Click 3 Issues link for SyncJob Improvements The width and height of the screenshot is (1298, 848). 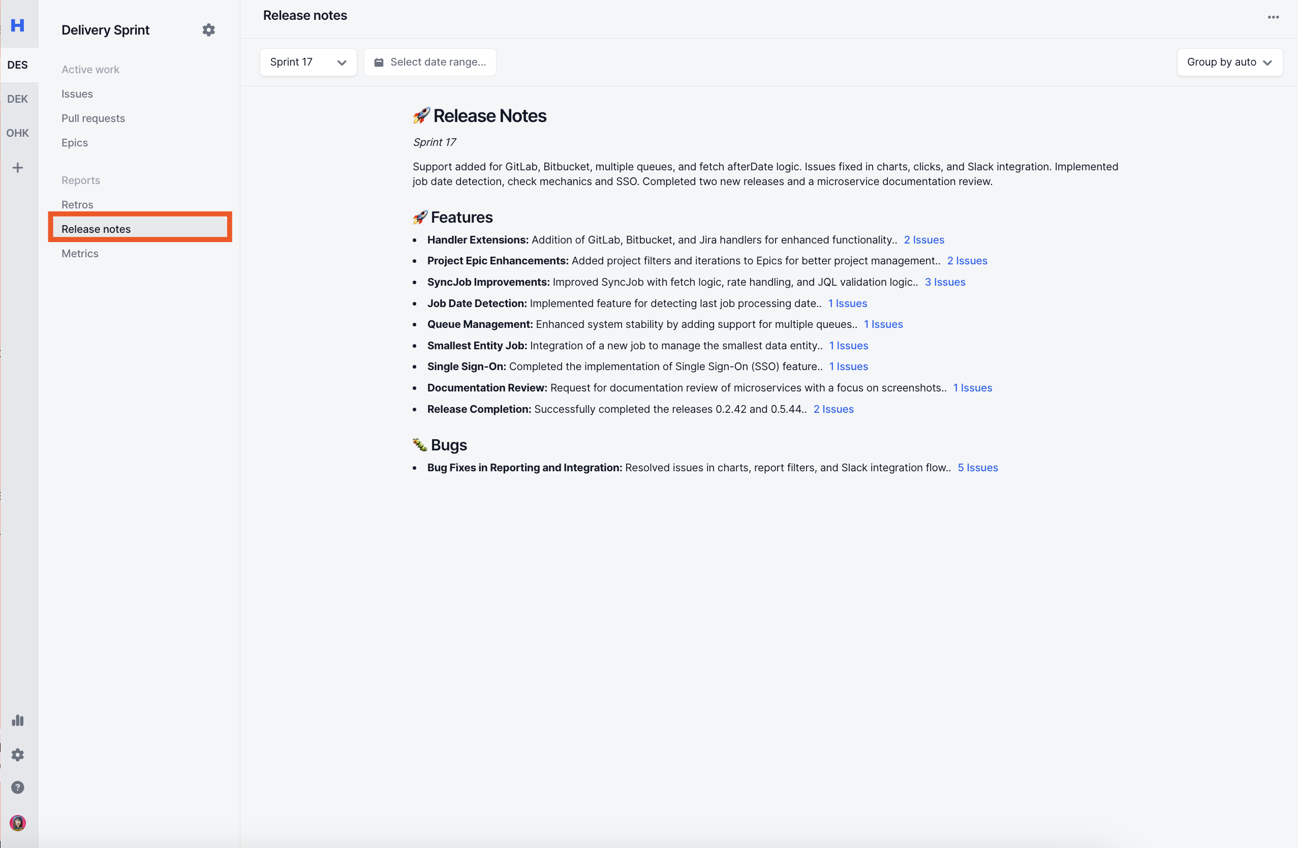point(945,282)
